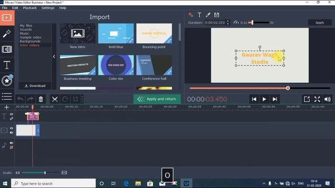335x188 pixels.
Task: Zoom in timeline with the large scale icon
Action: pos(64,173)
